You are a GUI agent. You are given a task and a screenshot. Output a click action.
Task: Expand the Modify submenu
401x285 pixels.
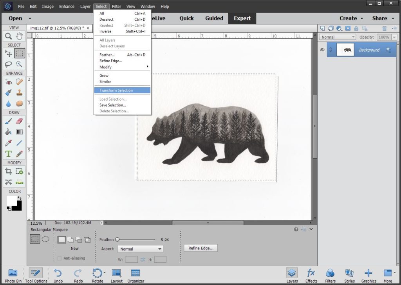click(122, 67)
